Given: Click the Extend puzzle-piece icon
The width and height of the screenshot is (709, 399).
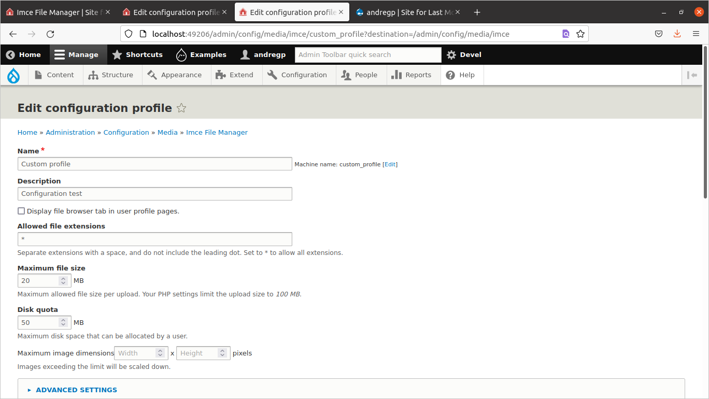Looking at the screenshot, I should coord(221,75).
